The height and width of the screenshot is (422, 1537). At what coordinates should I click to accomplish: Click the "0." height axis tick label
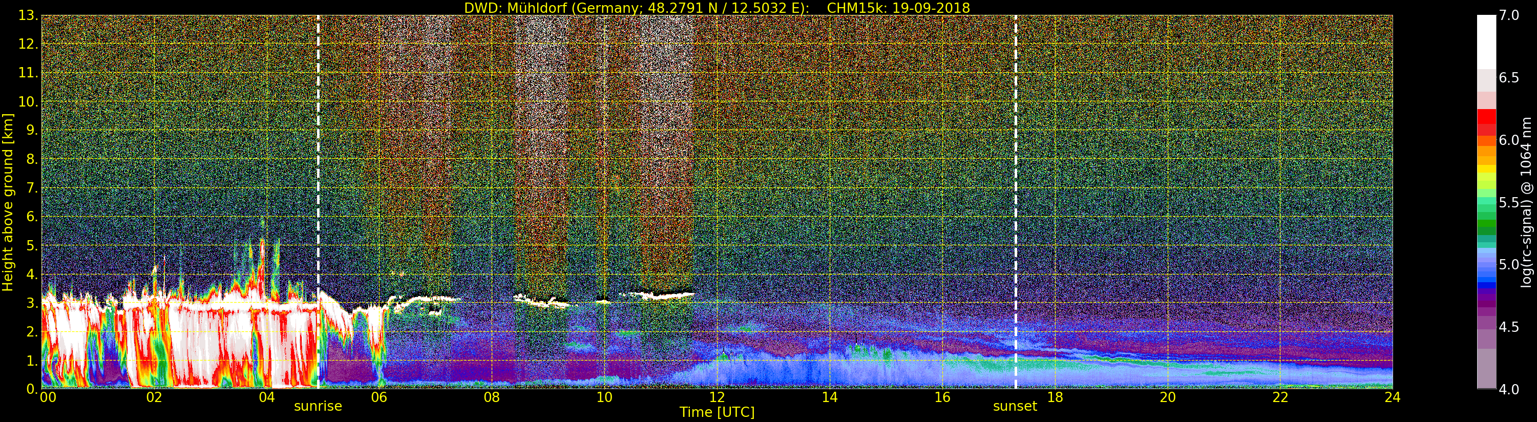coord(32,389)
